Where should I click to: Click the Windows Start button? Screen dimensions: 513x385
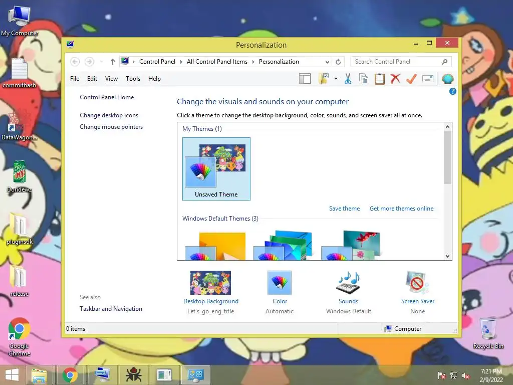pyautogui.click(x=12, y=375)
